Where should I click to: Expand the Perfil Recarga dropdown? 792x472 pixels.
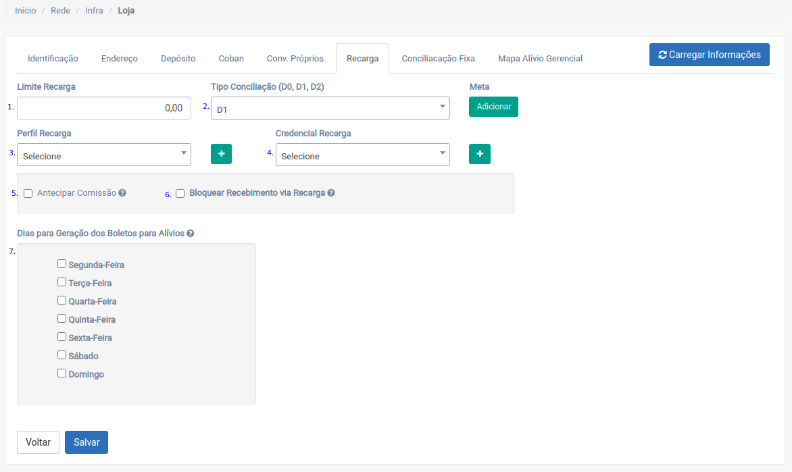click(x=104, y=155)
